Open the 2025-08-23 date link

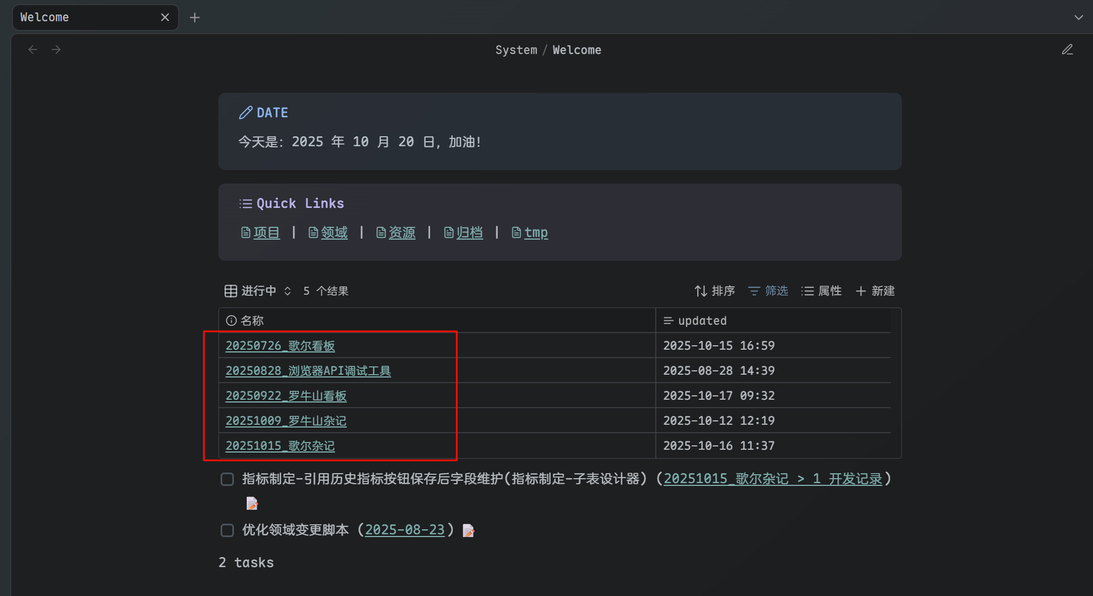click(405, 530)
